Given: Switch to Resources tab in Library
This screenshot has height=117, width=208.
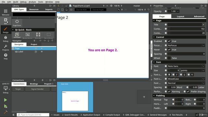Looking at the screenshot, I should [x=34, y=9].
